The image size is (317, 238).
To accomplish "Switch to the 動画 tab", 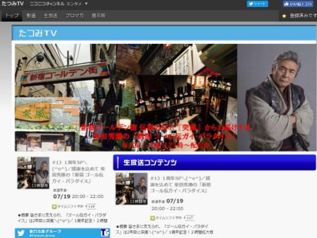I will click(x=31, y=16).
